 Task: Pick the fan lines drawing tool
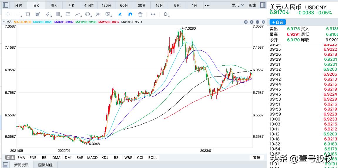[38, 14]
